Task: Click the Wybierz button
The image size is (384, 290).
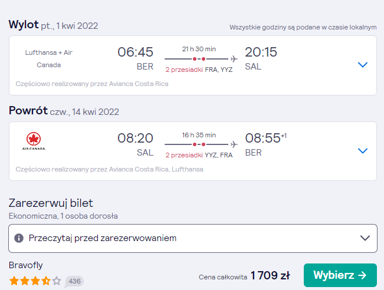Action: (x=340, y=275)
